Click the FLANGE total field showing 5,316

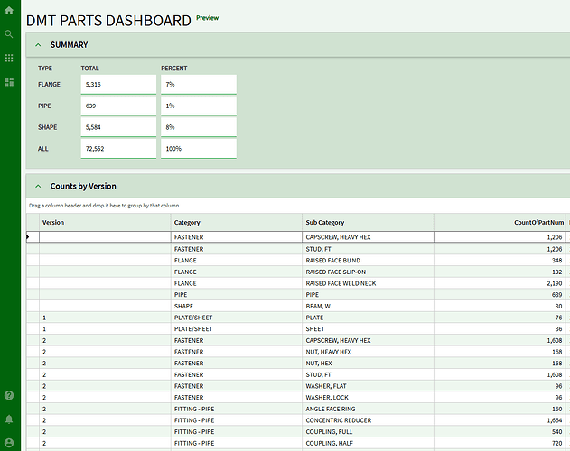[118, 84]
